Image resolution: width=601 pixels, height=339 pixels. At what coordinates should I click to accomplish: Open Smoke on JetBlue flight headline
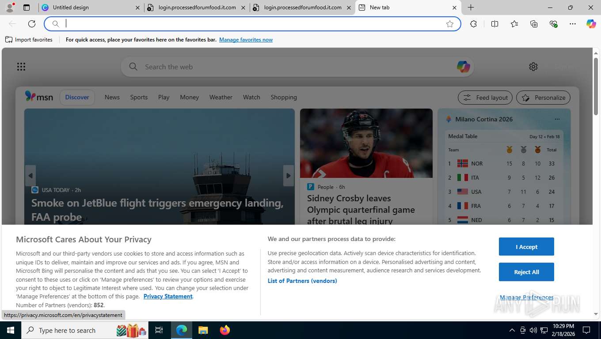coord(157,210)
